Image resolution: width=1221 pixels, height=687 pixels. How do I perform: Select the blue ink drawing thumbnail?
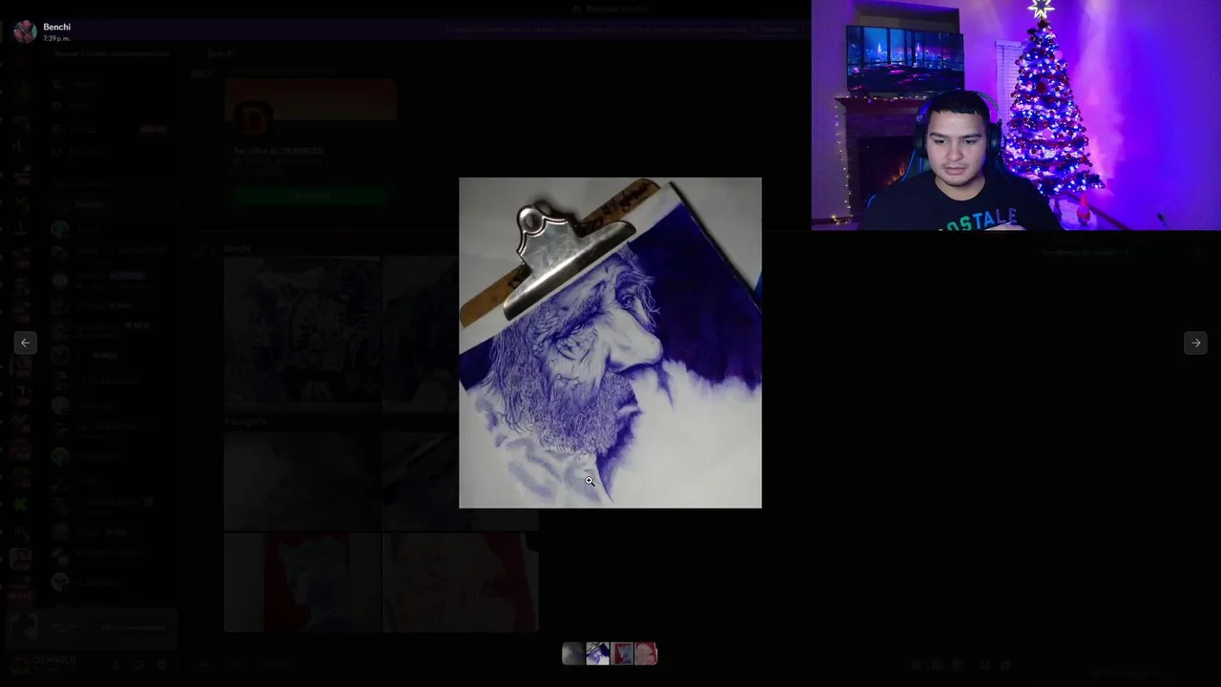597,654
